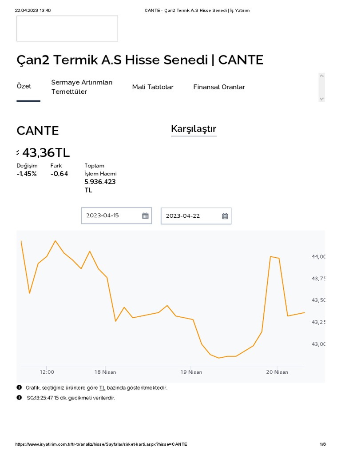
Task: Click the tab strip's vertical scrollbar track
Action: (x=322, y=87)
